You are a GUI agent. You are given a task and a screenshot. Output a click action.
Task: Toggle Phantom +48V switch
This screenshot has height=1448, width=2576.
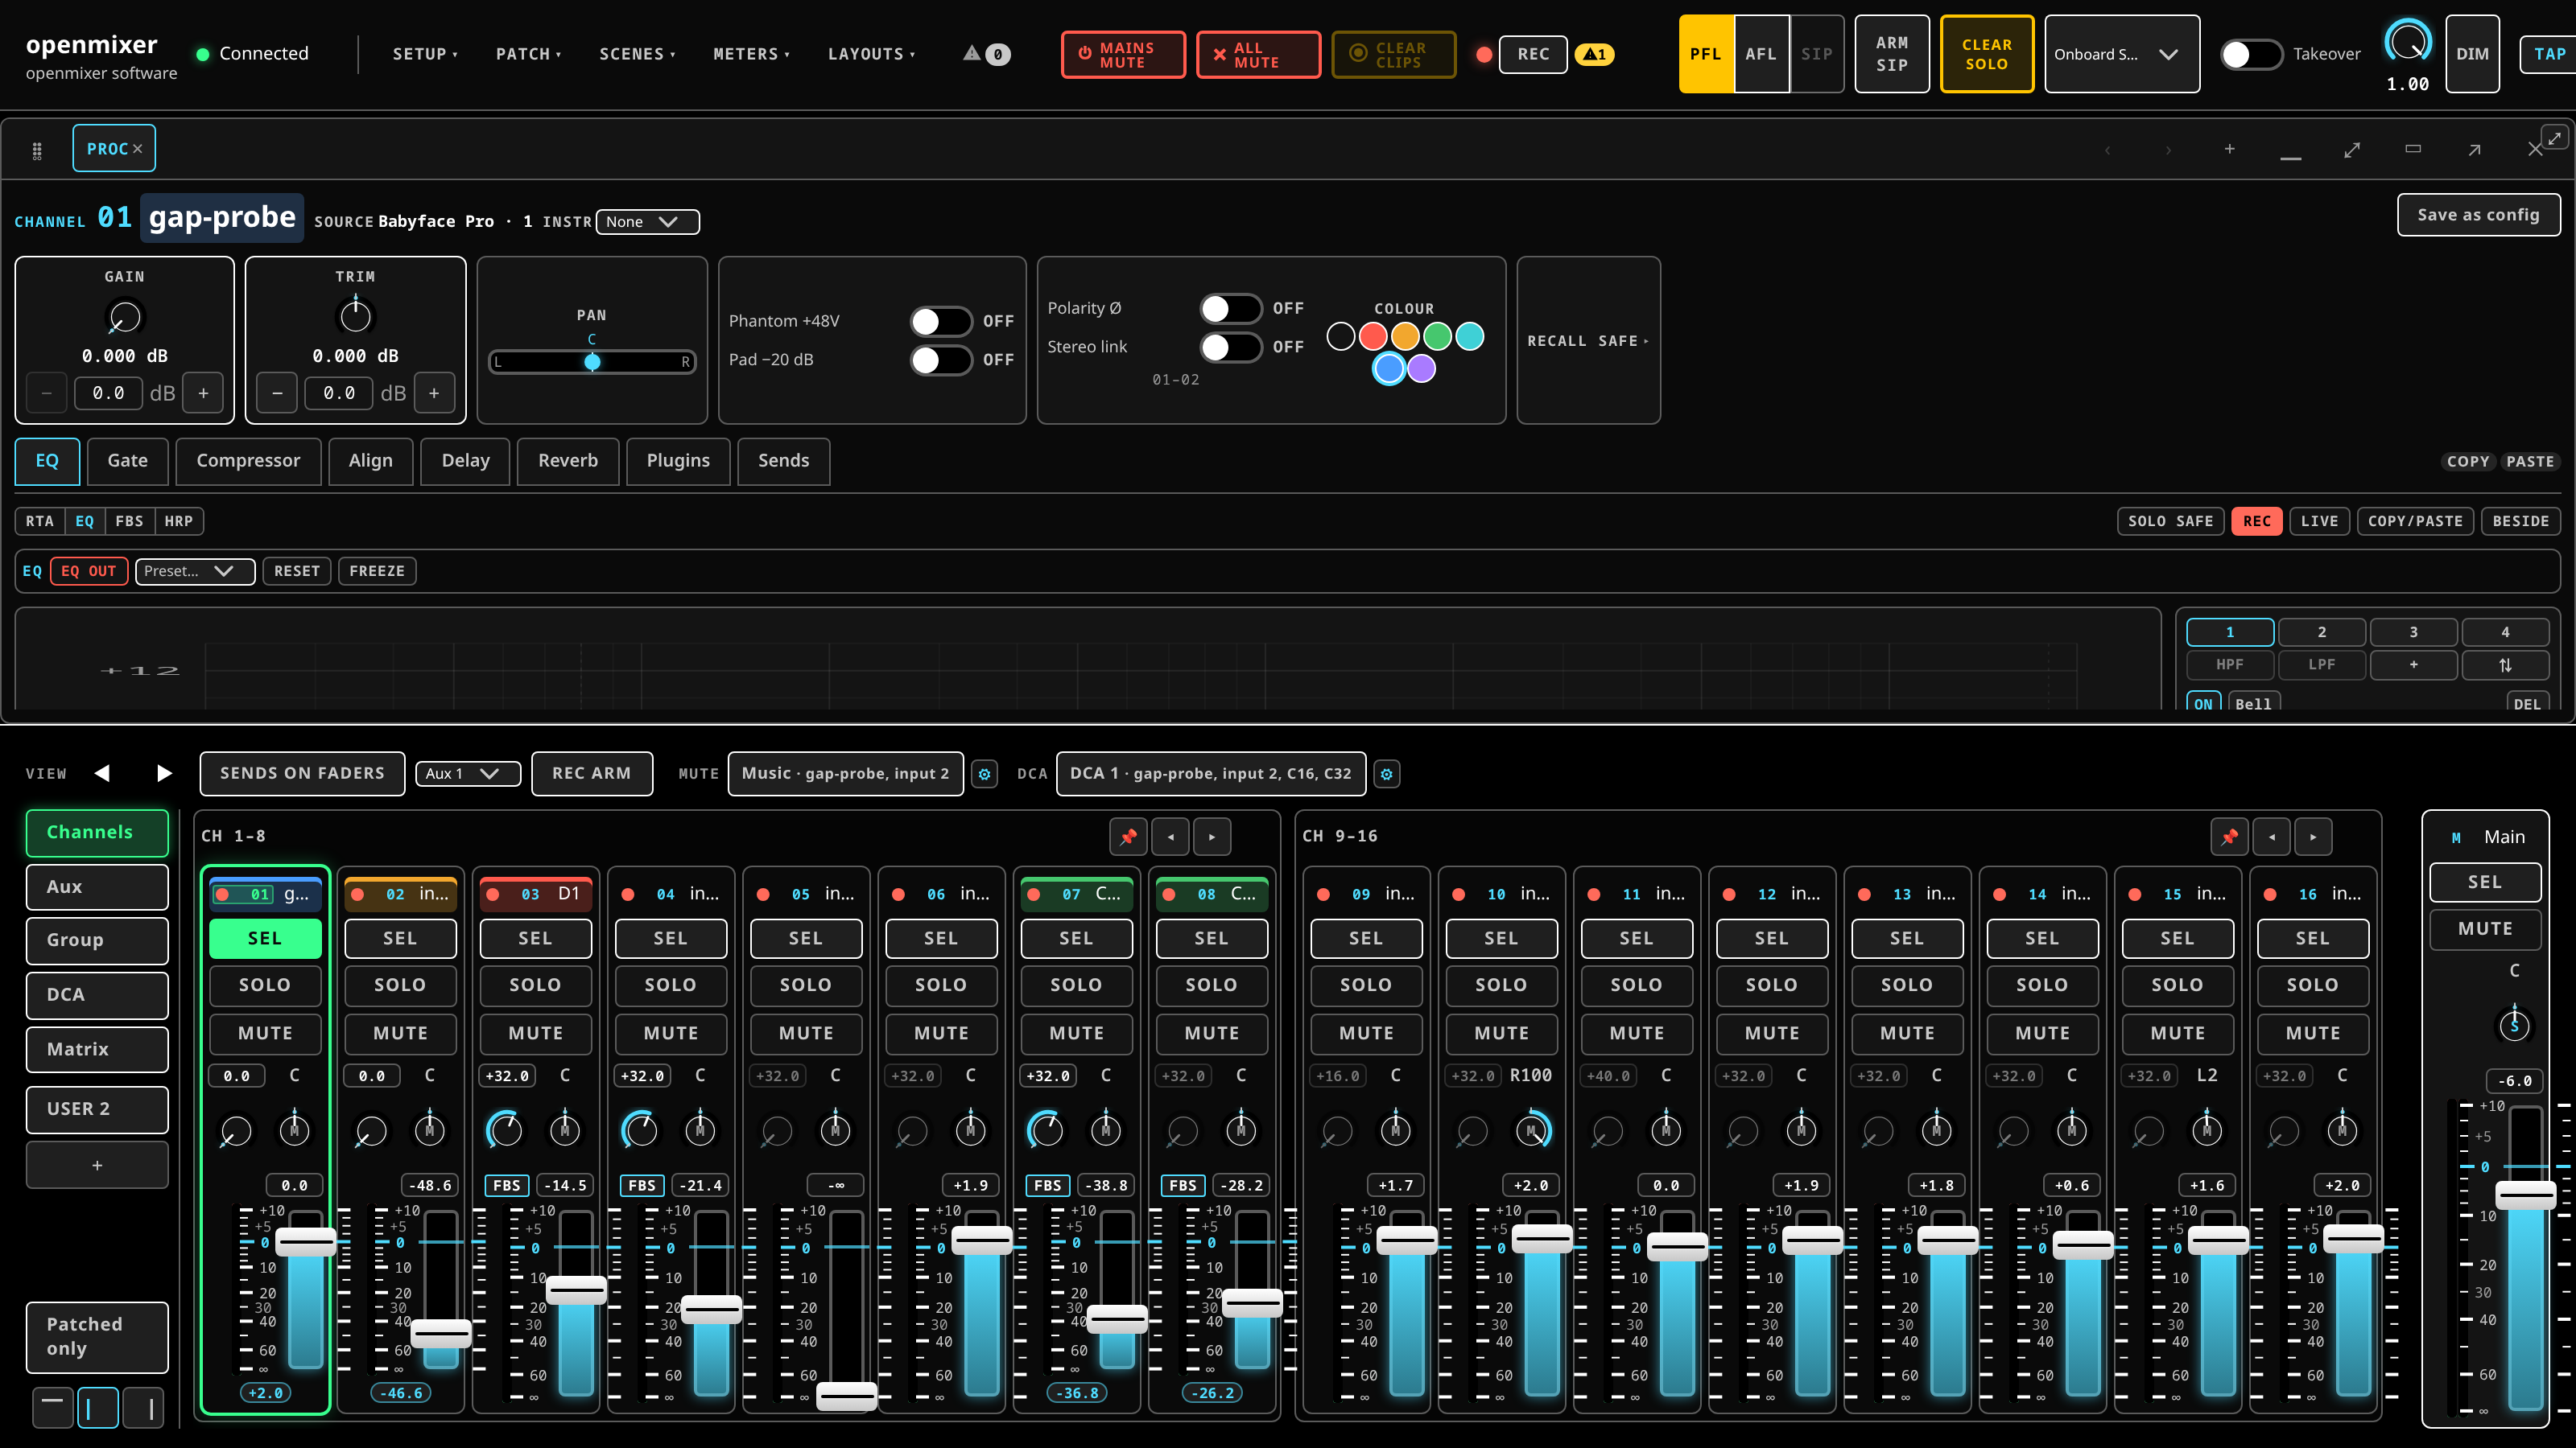coord(940,321)
